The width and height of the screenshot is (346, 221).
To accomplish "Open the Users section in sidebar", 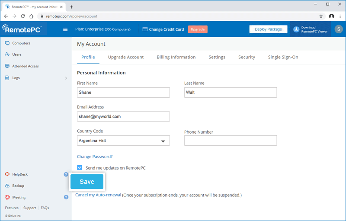I will pyautogui.click(x=13, y=54).
